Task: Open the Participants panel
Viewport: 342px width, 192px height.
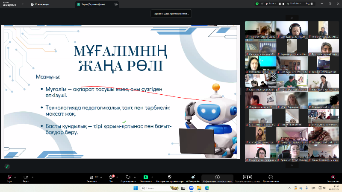Action: (91, 177)
